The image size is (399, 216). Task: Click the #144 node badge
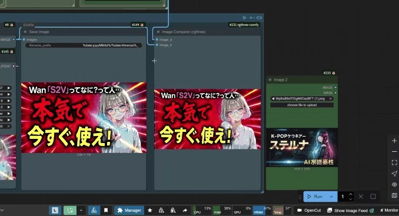(x=138, y=25)
